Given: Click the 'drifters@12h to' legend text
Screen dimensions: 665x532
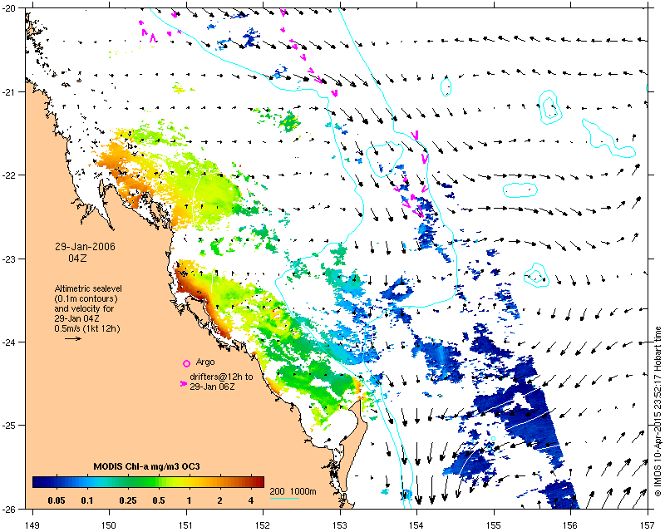Looking at the screenshot, I should tap(221, 377).
